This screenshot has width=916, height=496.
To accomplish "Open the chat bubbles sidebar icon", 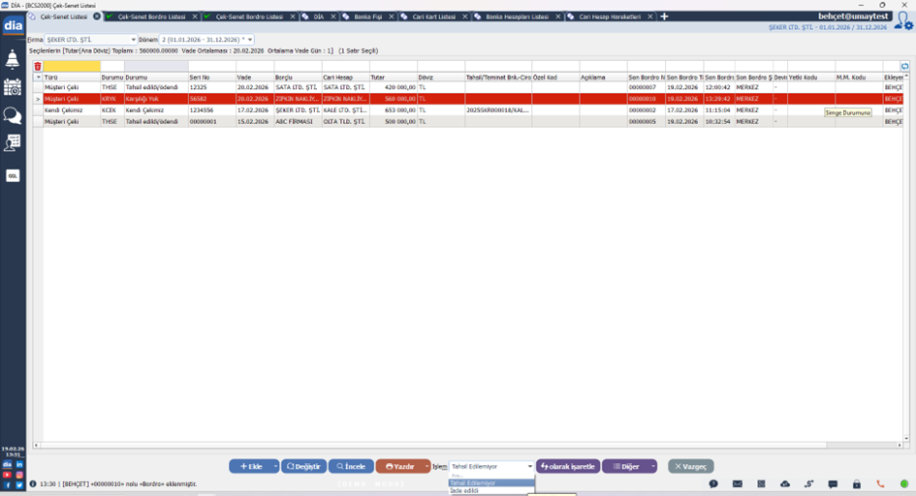I will (13, 115).
